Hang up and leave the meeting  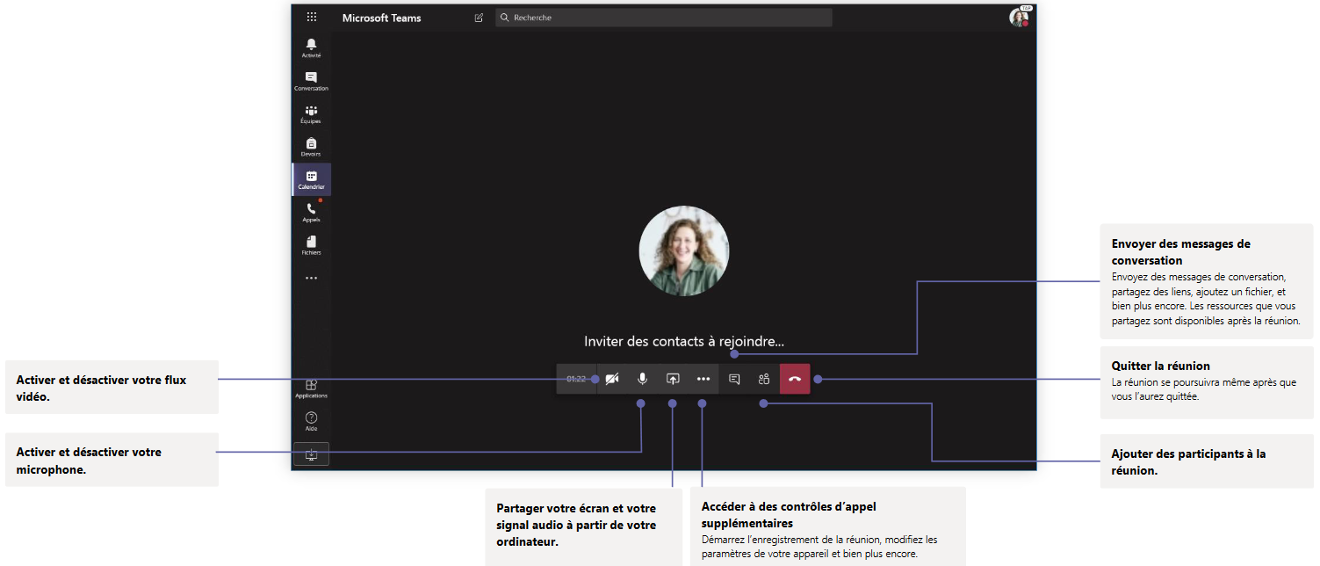tap(795, 379)
